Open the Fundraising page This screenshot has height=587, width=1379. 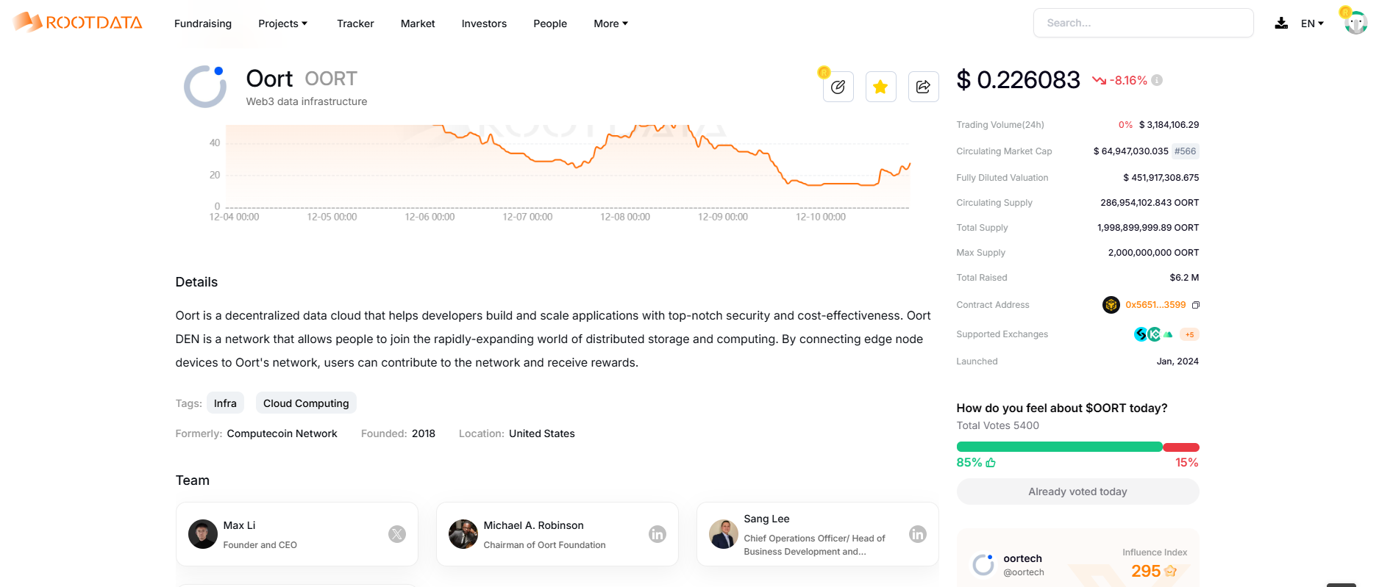(203, 24)
